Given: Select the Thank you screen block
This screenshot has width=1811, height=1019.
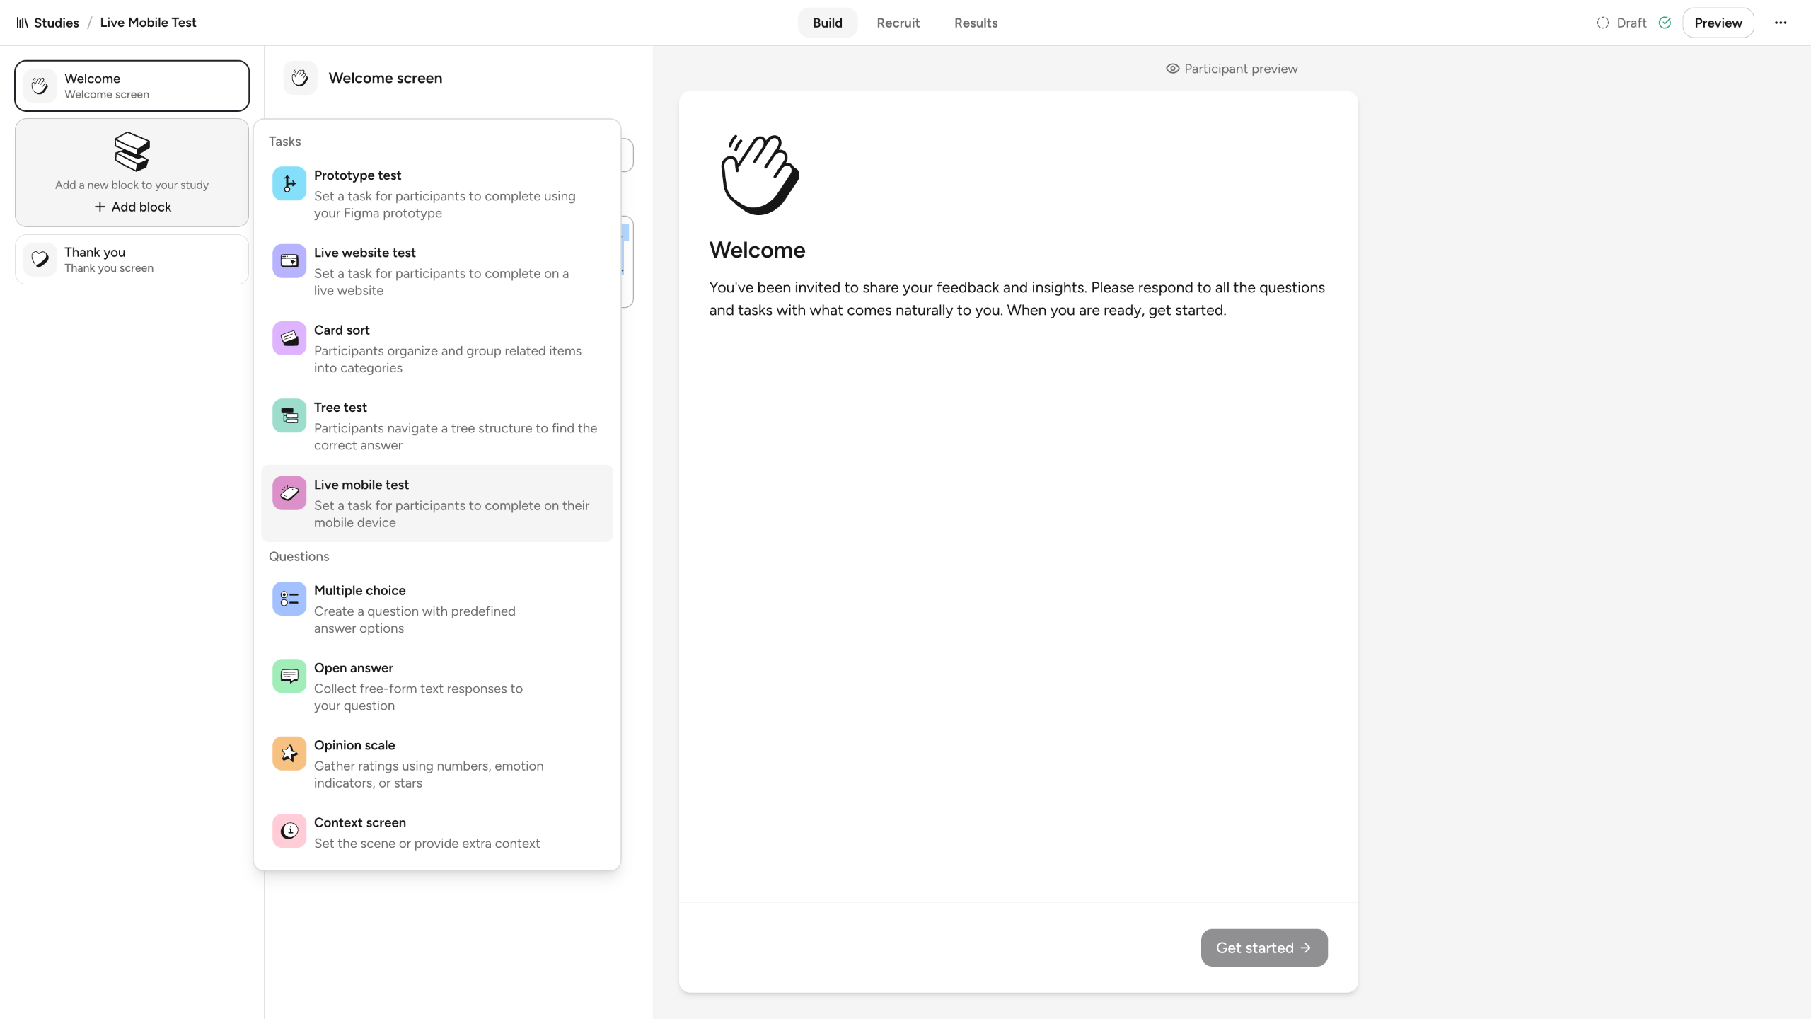Looking at the screenshot, I should coord(132,260).
